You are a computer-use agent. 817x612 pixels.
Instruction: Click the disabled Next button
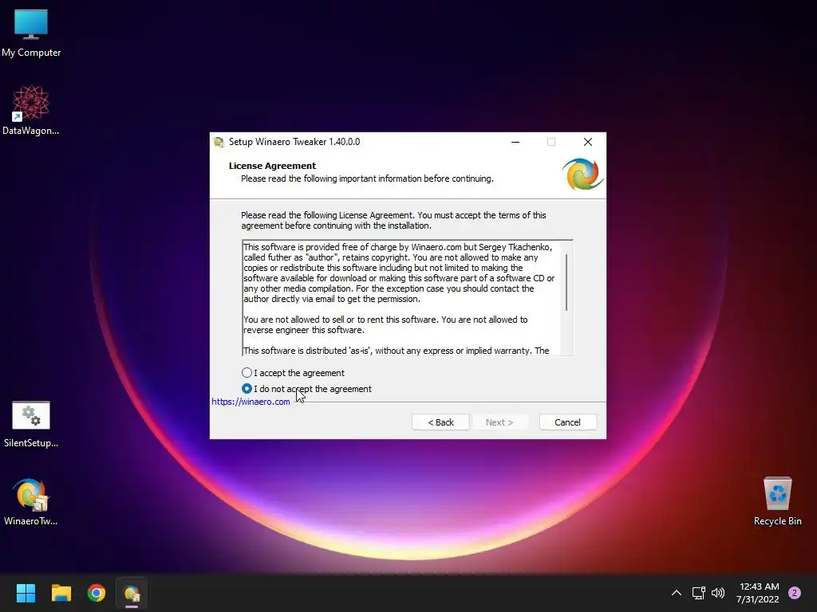(499, 422)
